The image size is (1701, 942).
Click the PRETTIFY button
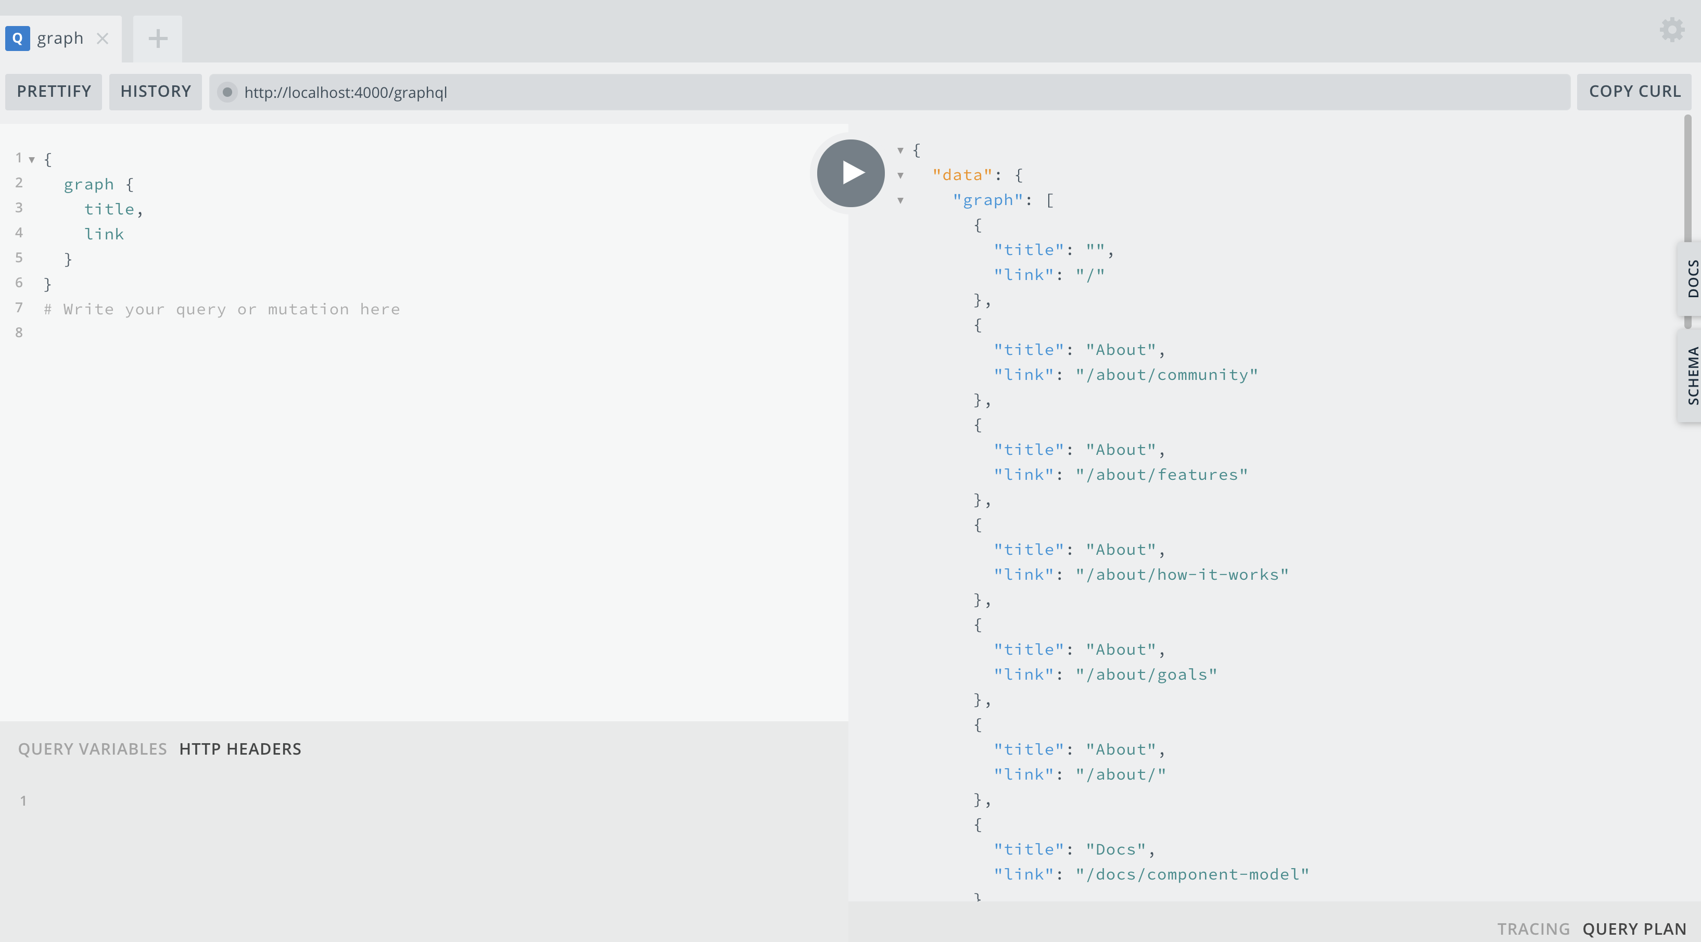tap(53, 92)
